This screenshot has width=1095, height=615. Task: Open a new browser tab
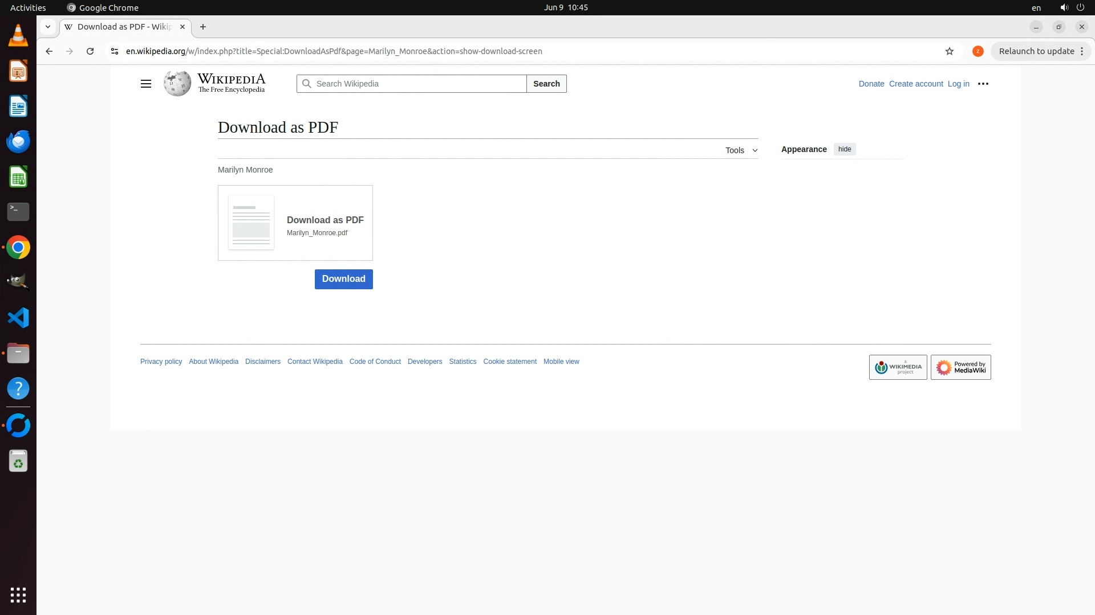coord(203,27)
